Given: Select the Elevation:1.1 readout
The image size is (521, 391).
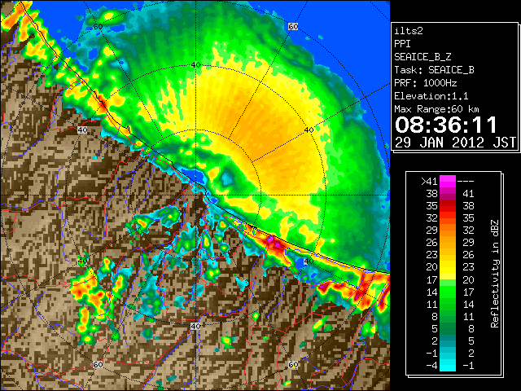Looking at the screenshot, I should (431, 96).
